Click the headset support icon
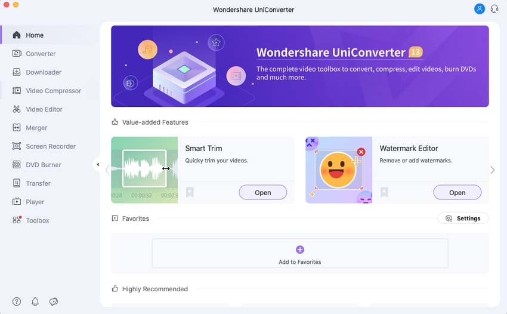 [x=494, y=8]
